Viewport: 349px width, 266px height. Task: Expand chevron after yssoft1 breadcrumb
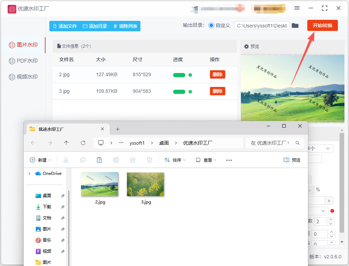[x=152, y=143]
